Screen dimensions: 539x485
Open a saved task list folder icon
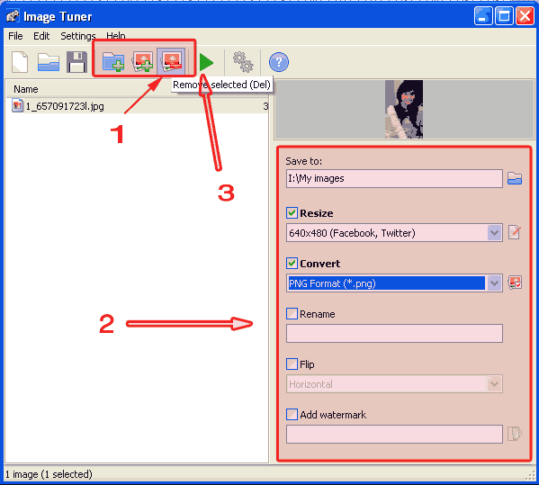[x=48, y=62]
